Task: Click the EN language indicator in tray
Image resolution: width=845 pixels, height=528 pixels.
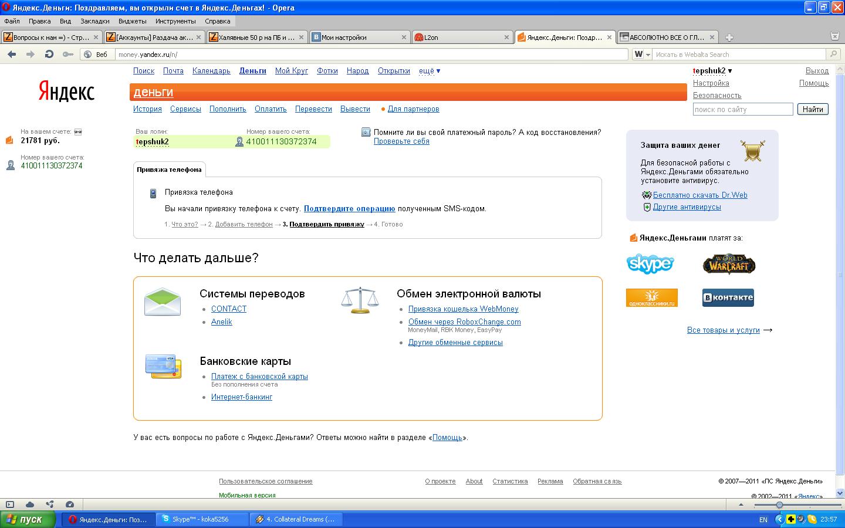Action: pos(763,519)
